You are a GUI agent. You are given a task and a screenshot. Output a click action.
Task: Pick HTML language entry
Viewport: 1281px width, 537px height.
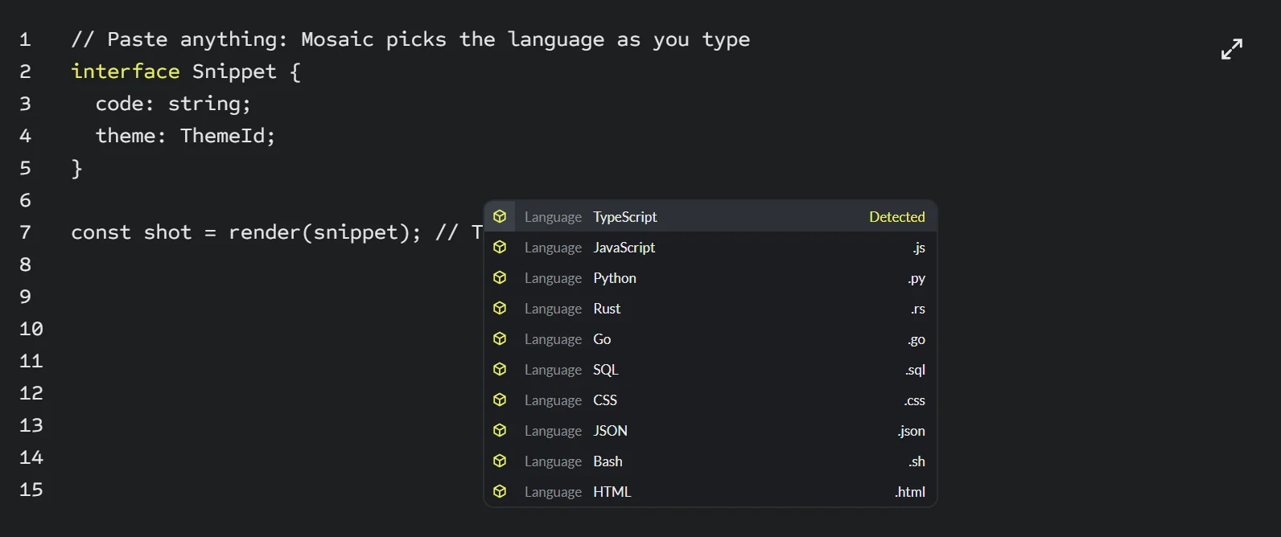click(x=711, y=492)
